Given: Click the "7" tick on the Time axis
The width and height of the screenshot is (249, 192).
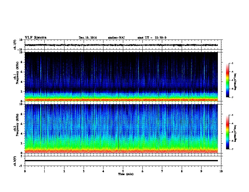Looking at the screenshot, I should pyautogui.click(x=162, y=171).
